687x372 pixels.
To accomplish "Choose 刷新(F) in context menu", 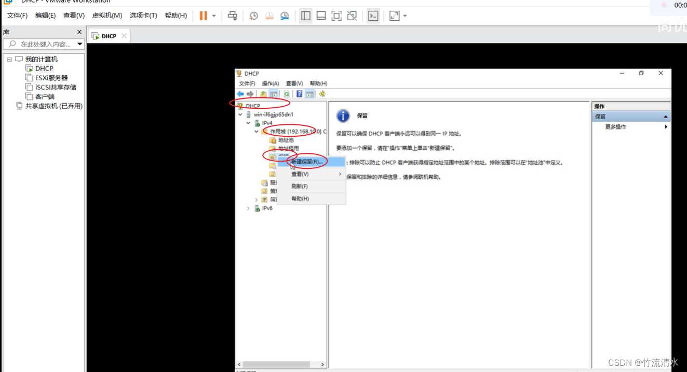I will click(311, 187).
